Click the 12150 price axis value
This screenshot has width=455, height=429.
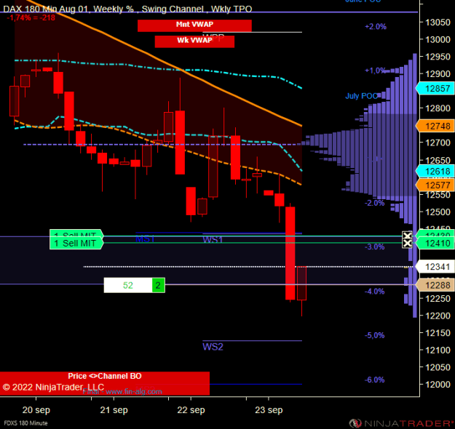438,333
